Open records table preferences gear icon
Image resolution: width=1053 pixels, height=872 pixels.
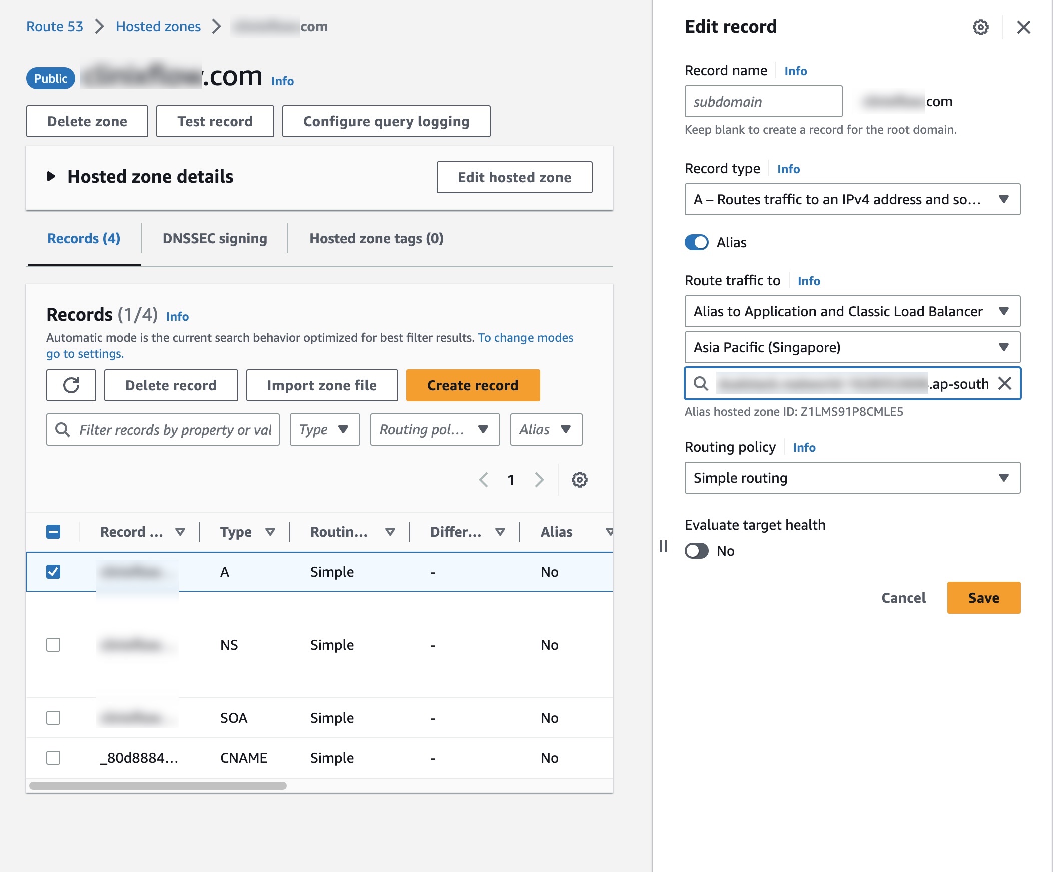579,480
